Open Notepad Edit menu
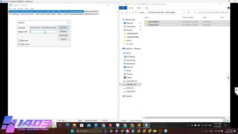The height and width of the screenshot is (134, 238). (15, 9)
